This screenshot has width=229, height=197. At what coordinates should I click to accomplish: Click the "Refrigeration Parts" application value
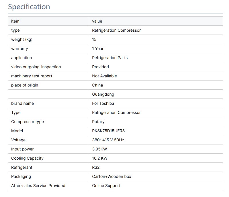pyautogui.click(x=110, y=58)
